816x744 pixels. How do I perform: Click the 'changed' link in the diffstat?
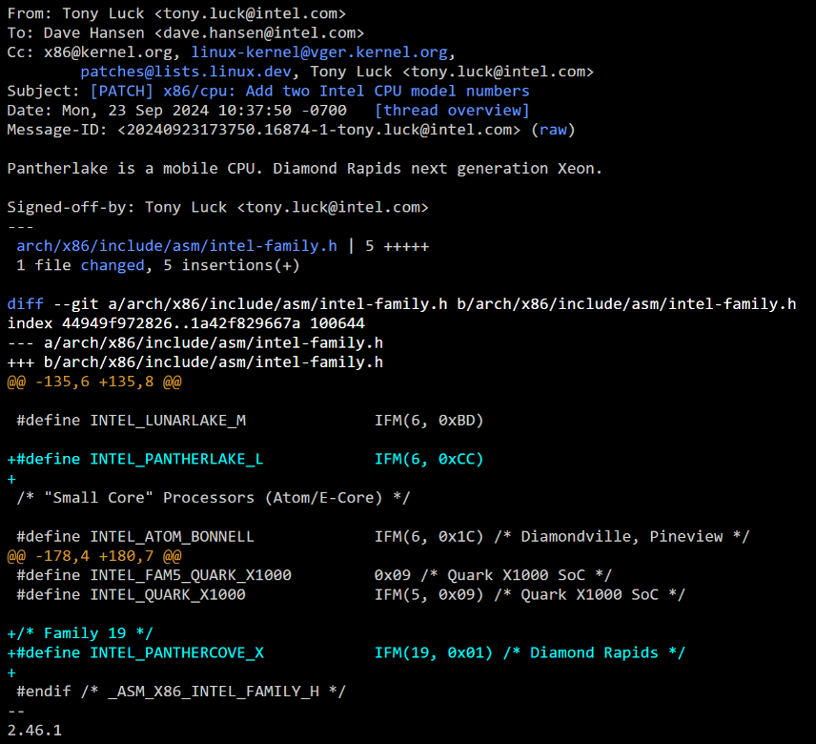pos(112,265)
